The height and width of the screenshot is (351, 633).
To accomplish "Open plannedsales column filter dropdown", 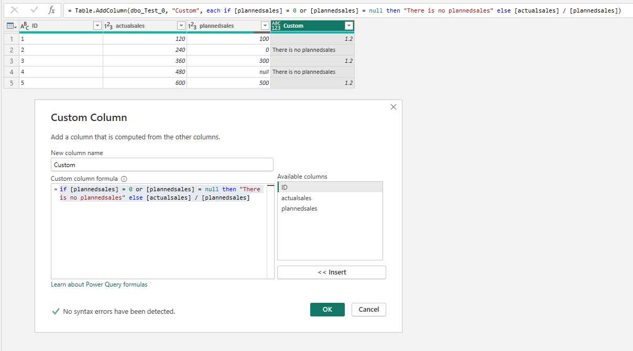I will click(265, 26).
